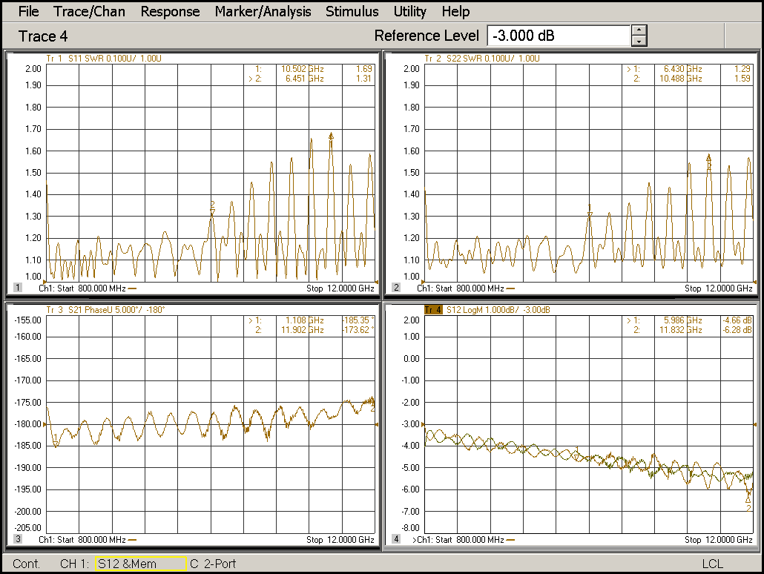This screenshot has height=574, width=764.
Task: Click the Cont. sweep status indicator
Action: point(27,564)
